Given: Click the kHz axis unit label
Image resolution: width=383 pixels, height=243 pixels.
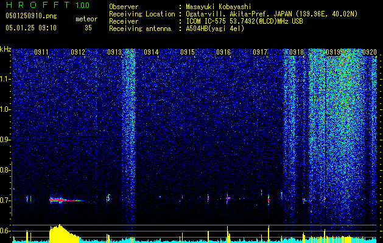Looking at the screenshot, I should pos(5,49).
